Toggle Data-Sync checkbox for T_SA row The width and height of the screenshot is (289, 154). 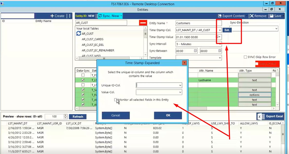[x=83, y=90]
